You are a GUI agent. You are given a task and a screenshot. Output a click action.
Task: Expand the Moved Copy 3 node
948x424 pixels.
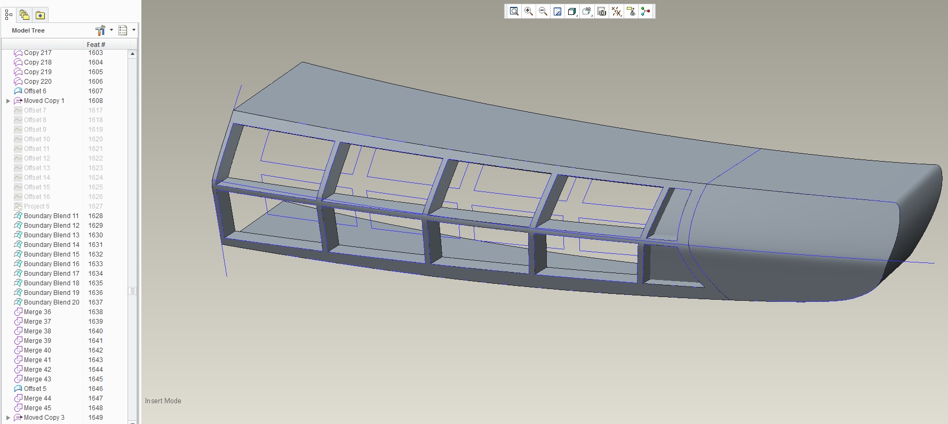(x=8, y=418)
